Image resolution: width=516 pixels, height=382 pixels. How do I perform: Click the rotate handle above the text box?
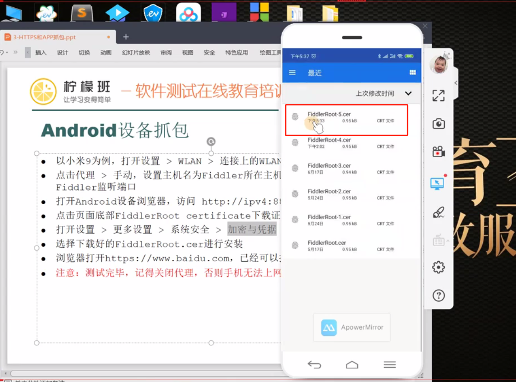pos(211,141)
